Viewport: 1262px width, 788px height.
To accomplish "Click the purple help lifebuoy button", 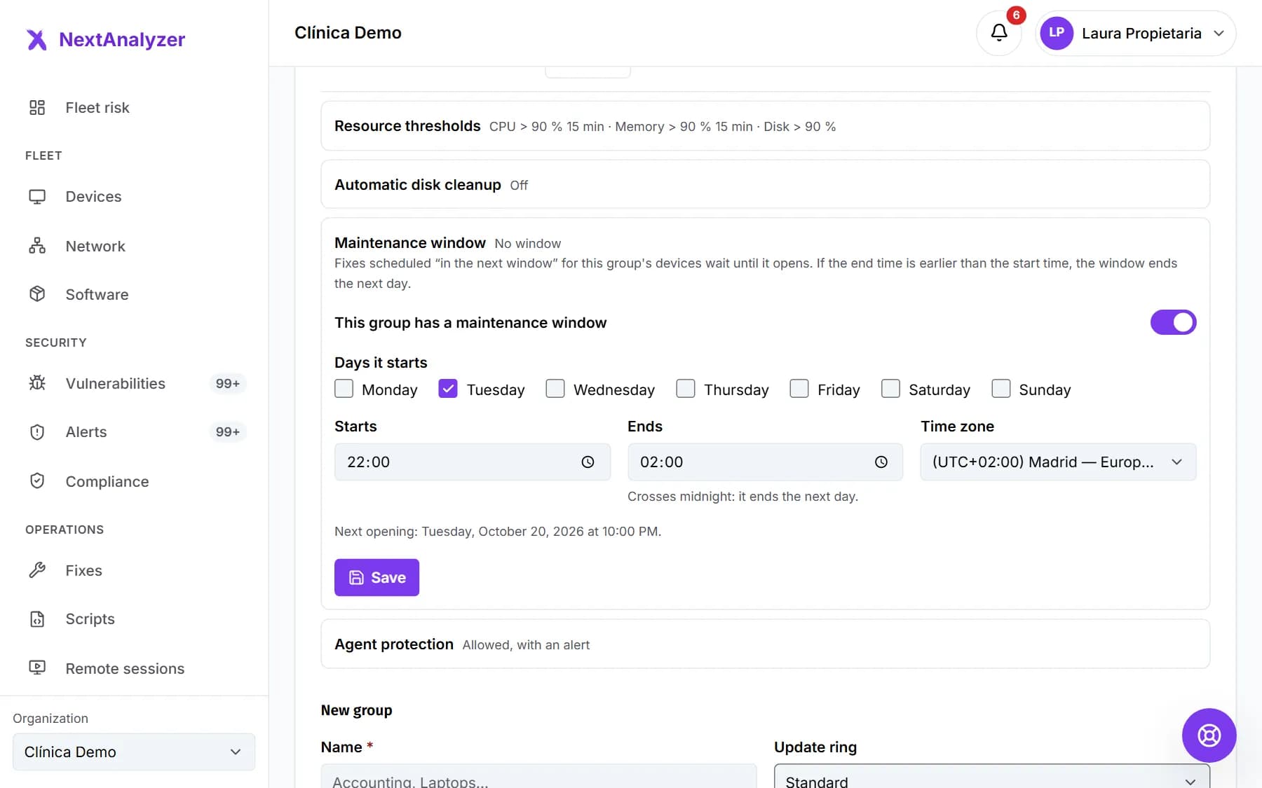I will pyautogui.click(x=1209, y=735).
